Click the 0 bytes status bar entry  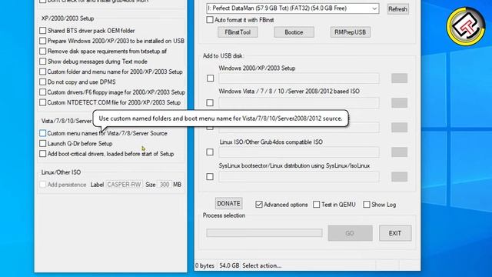click(x=205, y=265)
